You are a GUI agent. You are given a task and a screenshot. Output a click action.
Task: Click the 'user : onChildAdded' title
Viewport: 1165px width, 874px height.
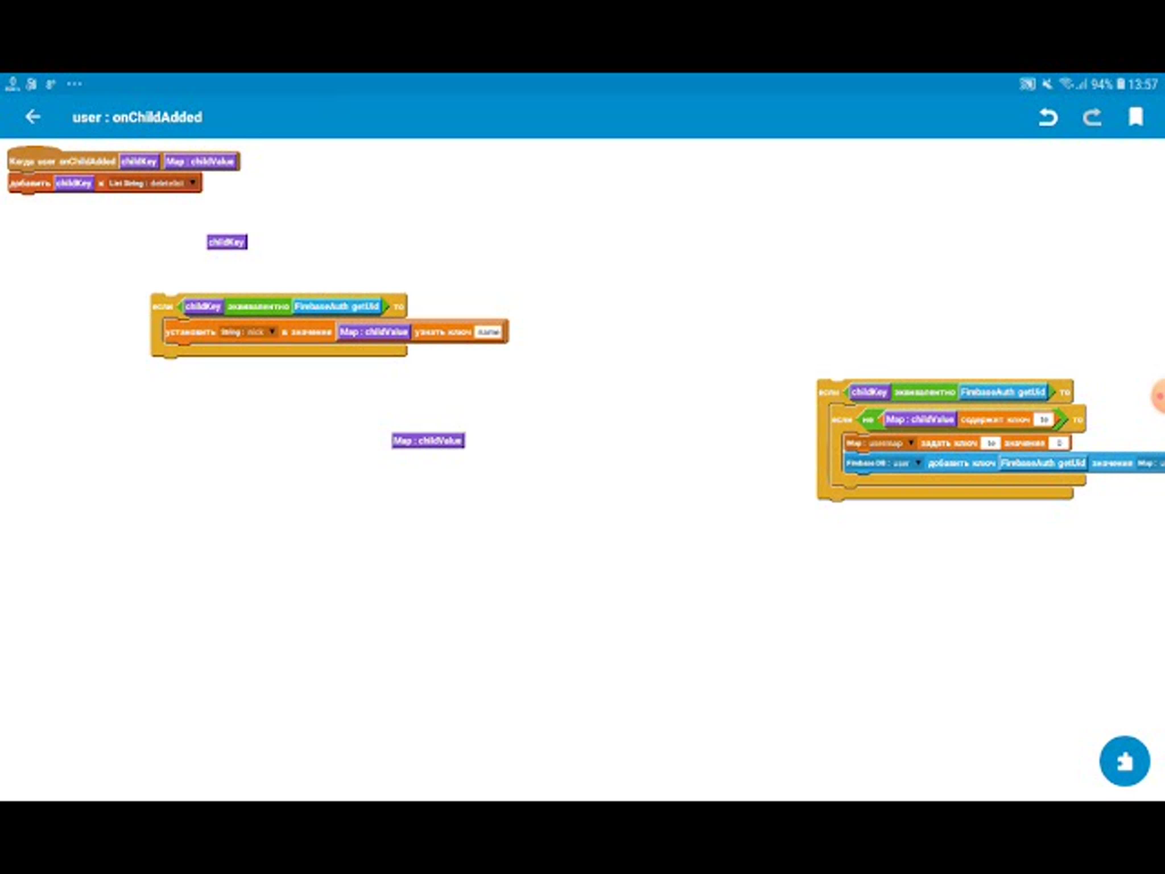click(x=137, y=117)
